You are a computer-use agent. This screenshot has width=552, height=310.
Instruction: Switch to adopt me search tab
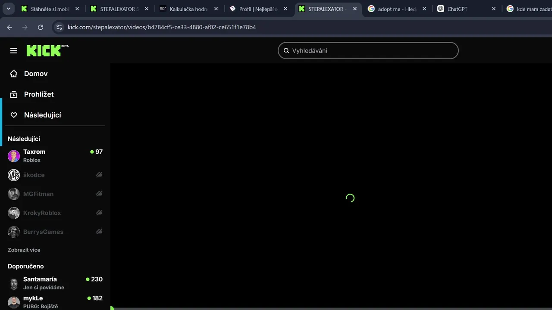click(397, 9)
